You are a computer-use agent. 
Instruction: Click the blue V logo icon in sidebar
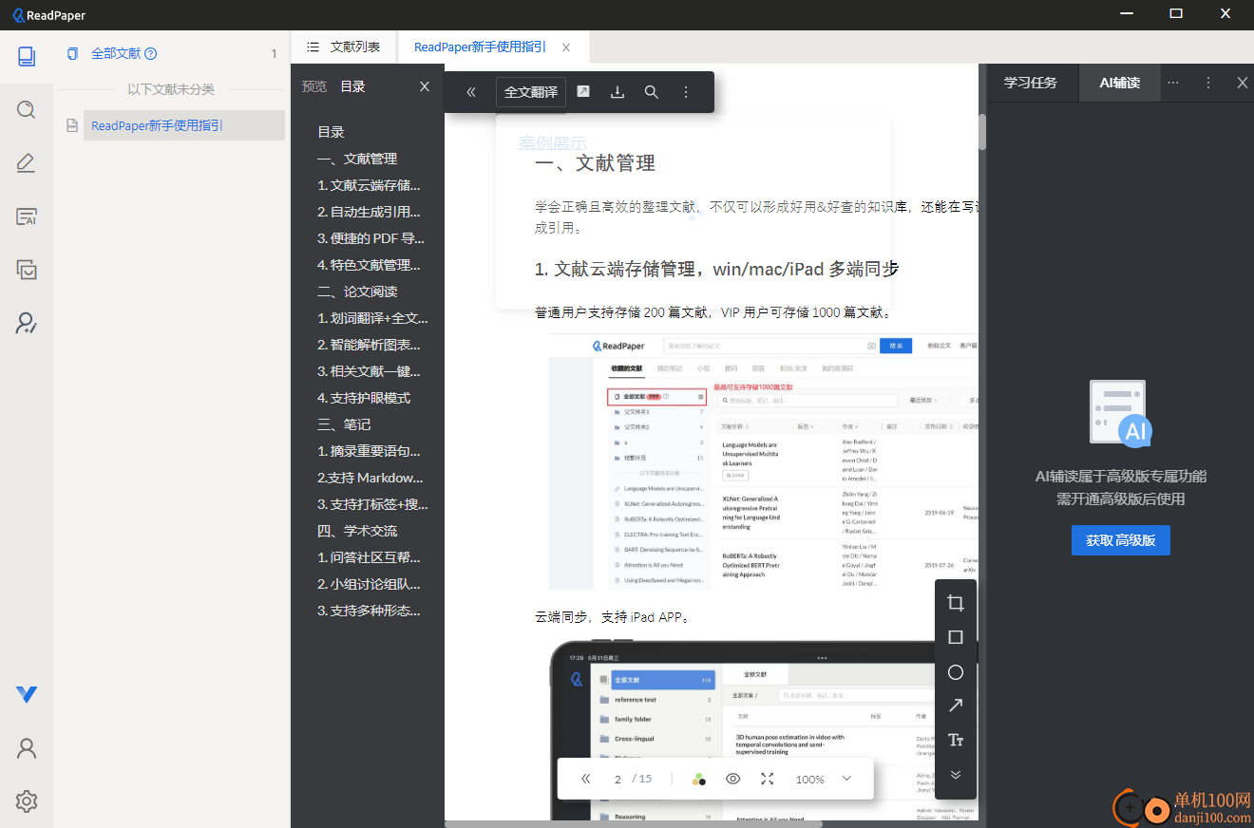click(27, 694)
